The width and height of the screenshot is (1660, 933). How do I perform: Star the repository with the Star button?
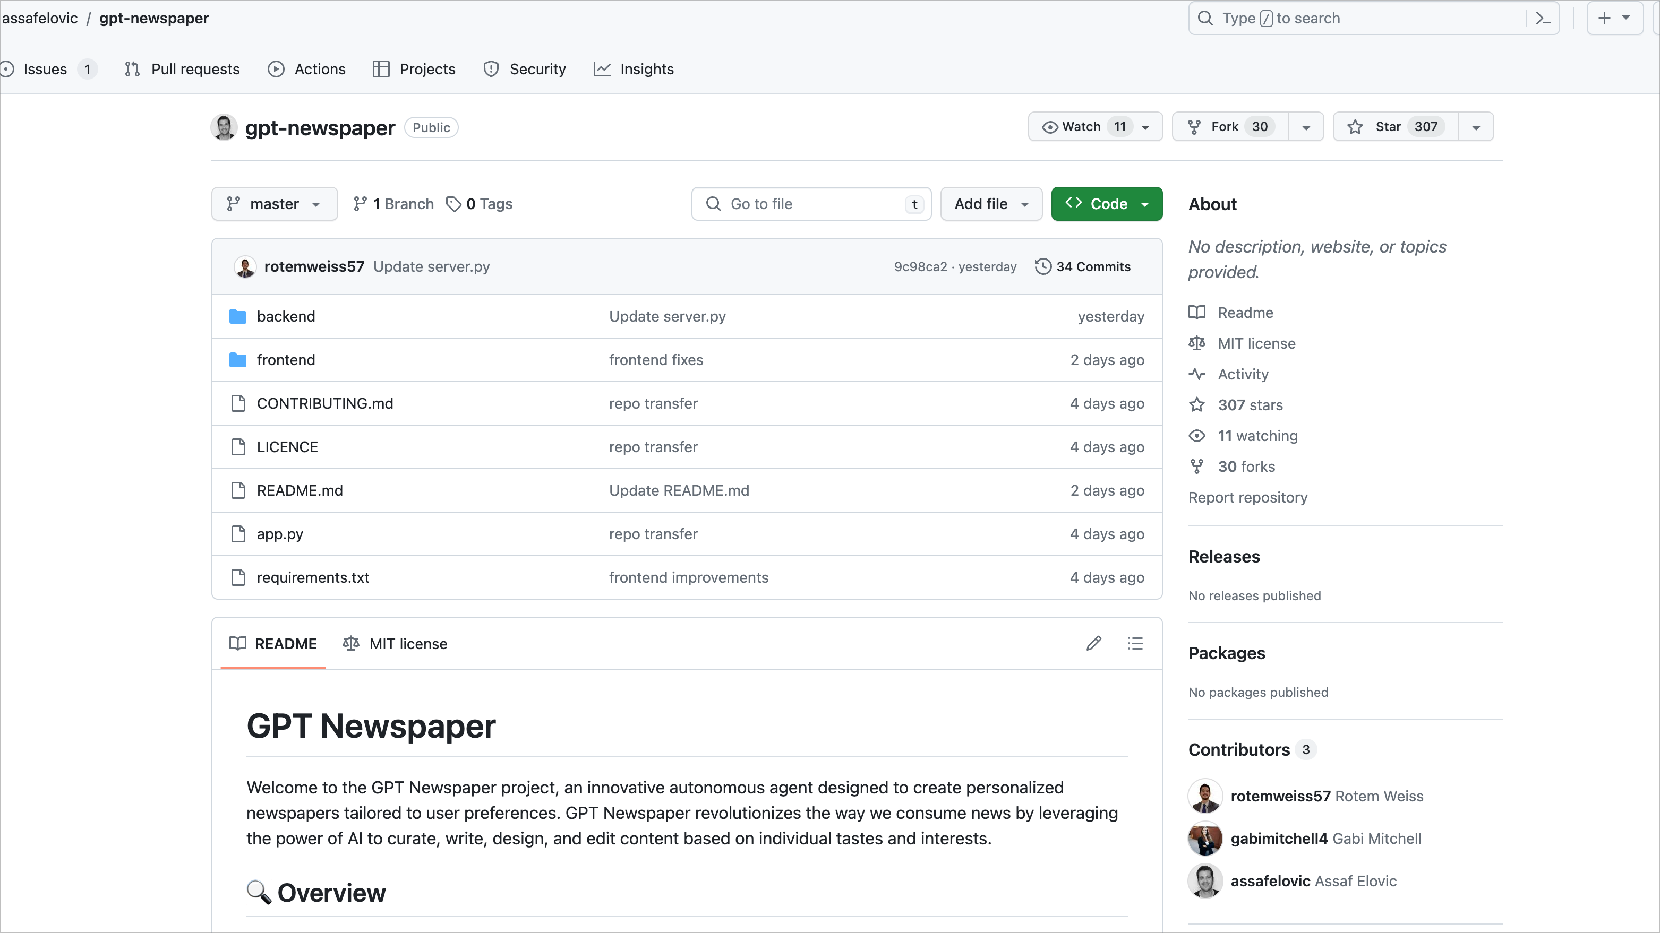click(1396, 127)
